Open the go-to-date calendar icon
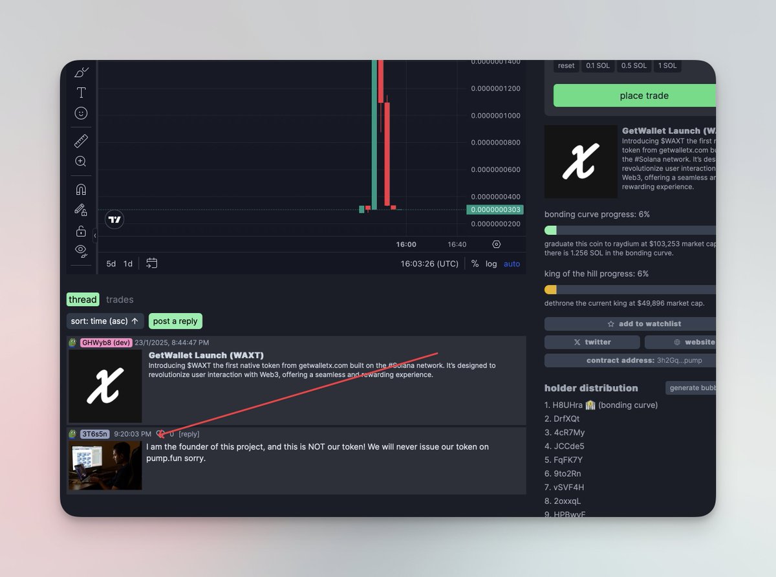 point(152,263)
